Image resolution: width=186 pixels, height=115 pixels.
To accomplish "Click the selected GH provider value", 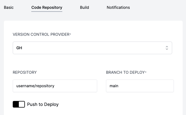I will pos(19,48).
